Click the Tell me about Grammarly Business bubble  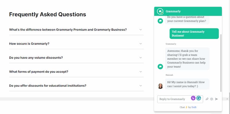point(194,34)
